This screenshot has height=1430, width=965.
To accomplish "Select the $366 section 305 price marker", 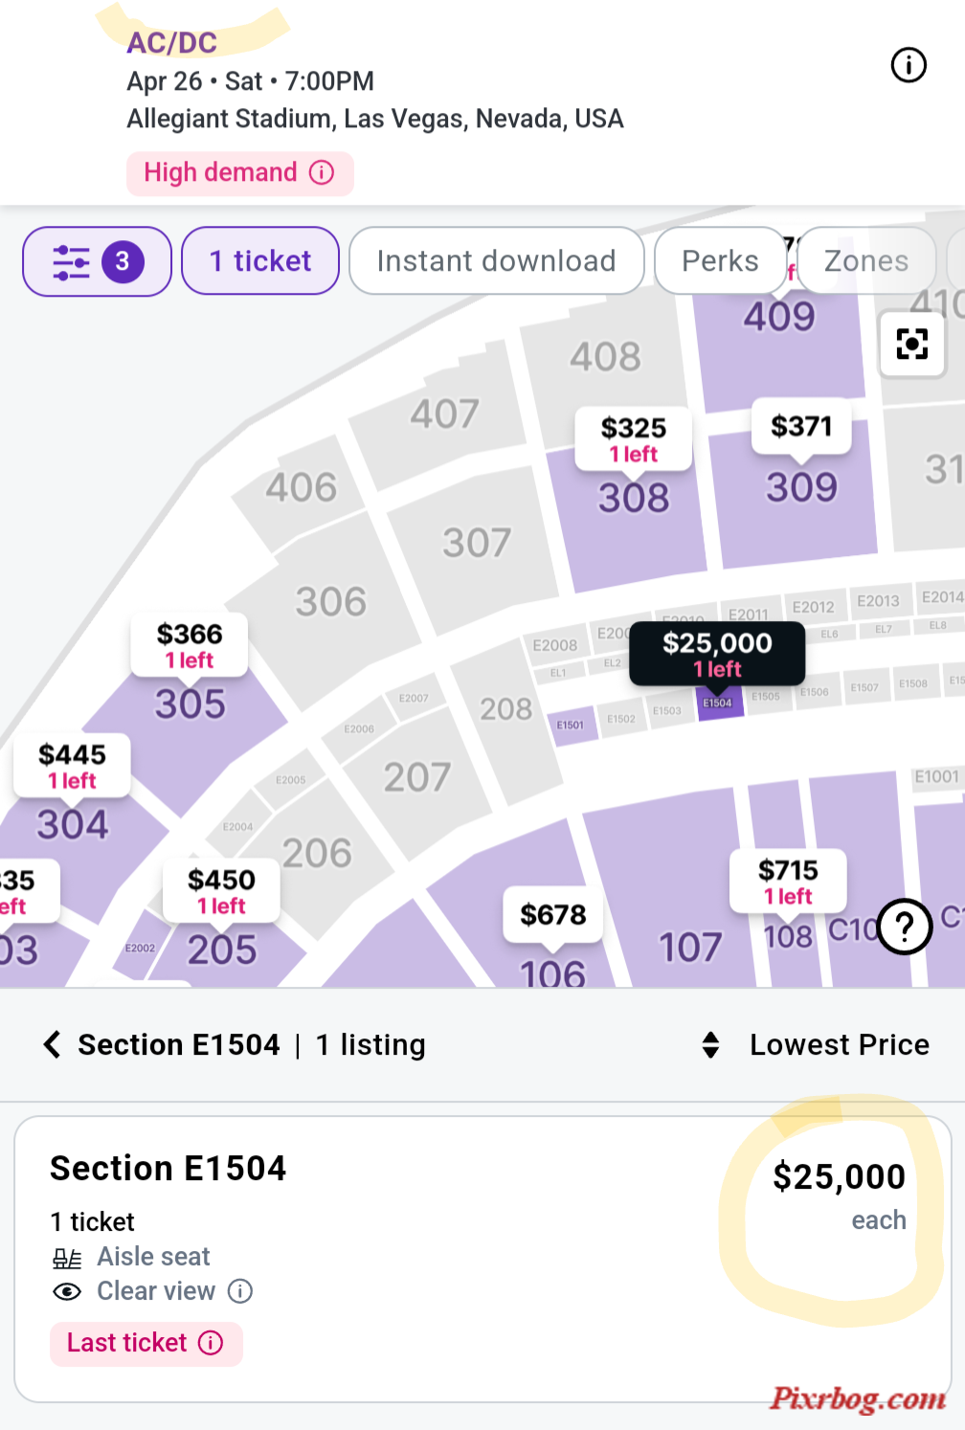I will point(190,646).
